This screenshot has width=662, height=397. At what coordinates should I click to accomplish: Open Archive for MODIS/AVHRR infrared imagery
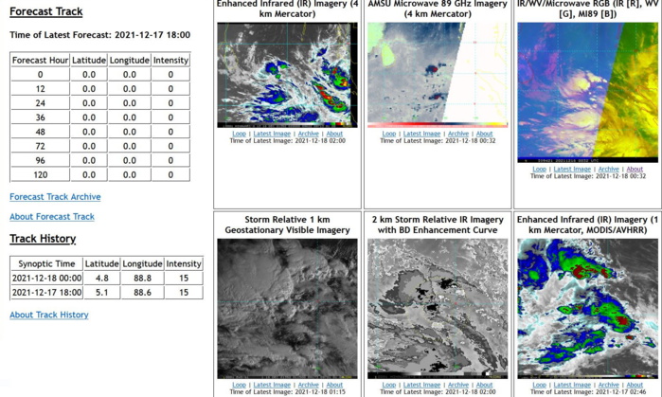click(608, 385)
